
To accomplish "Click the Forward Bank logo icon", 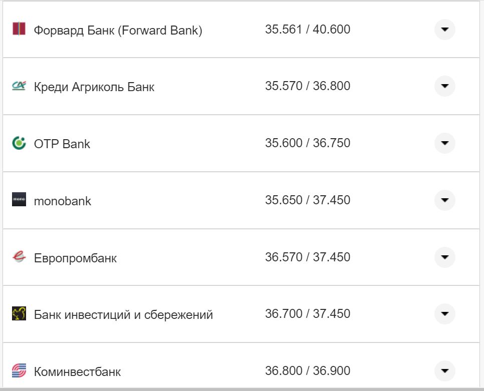I will 19,29.
